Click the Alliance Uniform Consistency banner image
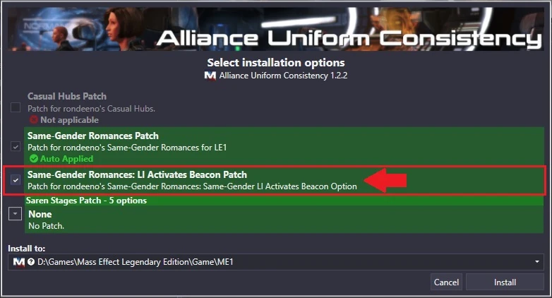This screenshot has height=298, width=552. (x=276, y=29)
